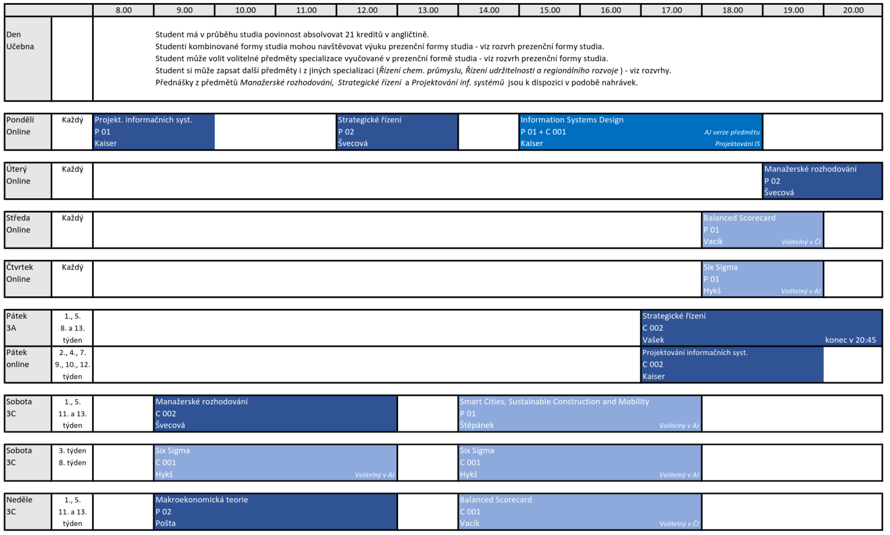Open Saturday morning Six Sigma C 001 block
Image resolution: width=890 pixels, height=535 pixels.
pyautogui.click(x=276, y=463)
